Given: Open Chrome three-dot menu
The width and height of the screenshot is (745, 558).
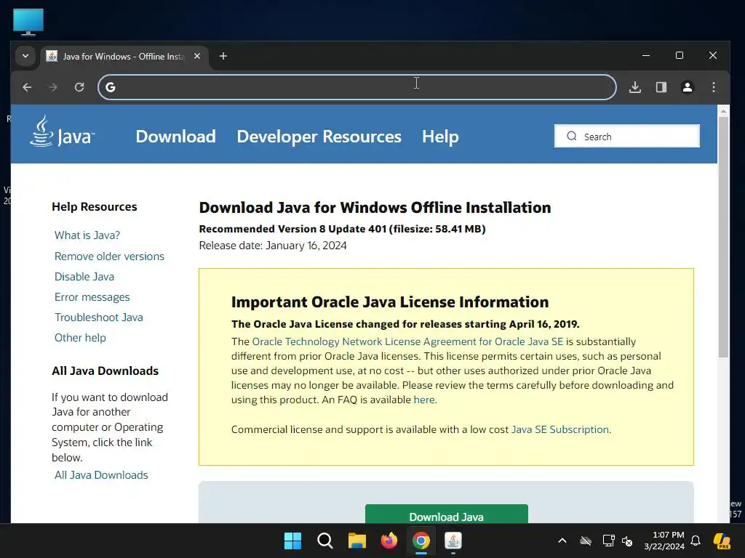Looking at the screenshot, I should 714,87.
